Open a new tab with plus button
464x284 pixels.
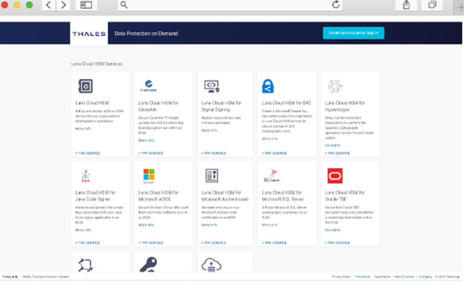tap(460, 7)
